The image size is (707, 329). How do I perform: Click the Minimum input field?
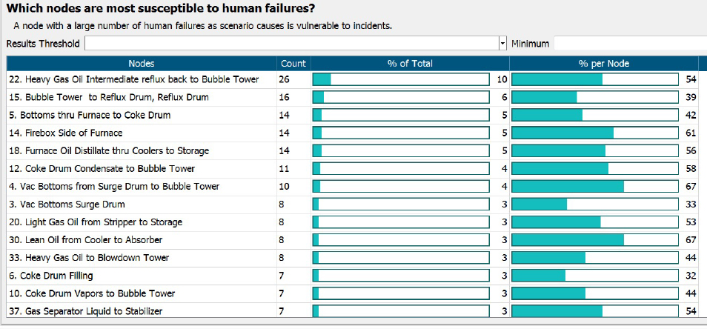pyautogui.click(x=628, y=43)
